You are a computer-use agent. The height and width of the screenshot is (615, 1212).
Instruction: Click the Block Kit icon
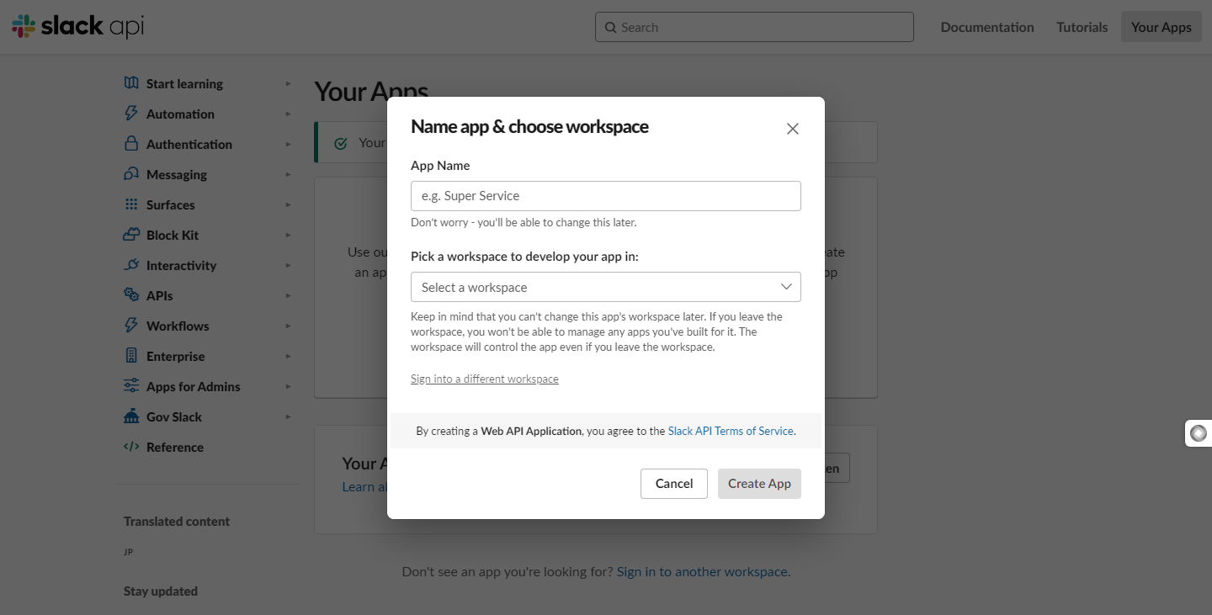pos(131,235)
